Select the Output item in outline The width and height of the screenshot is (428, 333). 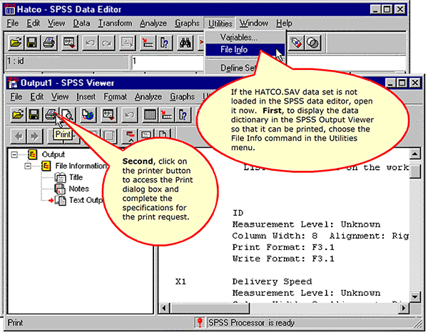(53, 155)
